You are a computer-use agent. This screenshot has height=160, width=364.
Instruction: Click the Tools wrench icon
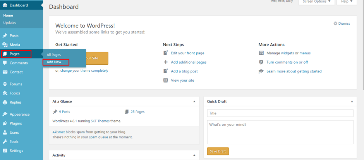(x=5, y=141)
